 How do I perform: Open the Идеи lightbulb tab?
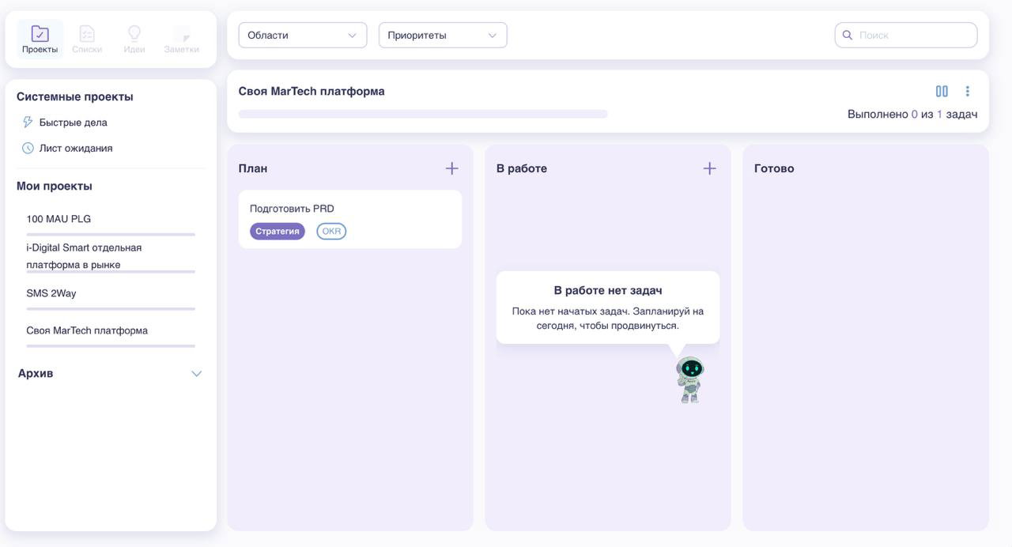point(134,34)
